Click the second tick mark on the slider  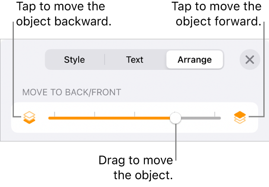134,114
